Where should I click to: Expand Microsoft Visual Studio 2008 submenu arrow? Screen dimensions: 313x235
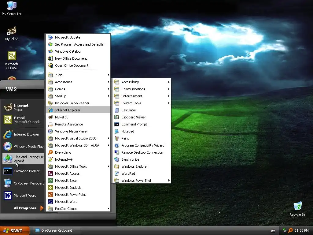pos(109,138)
